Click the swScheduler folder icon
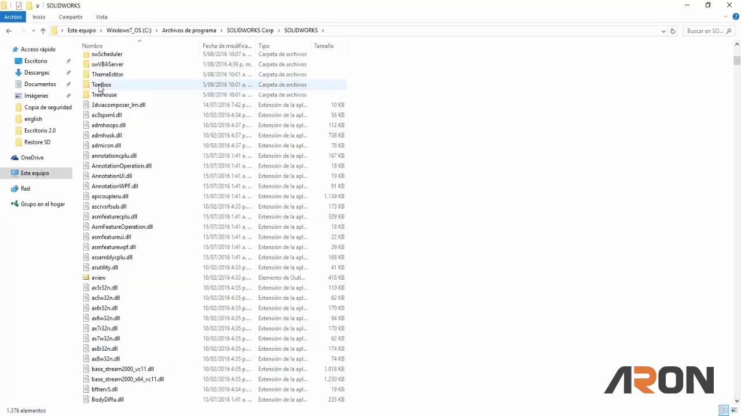 pos(86,54)
